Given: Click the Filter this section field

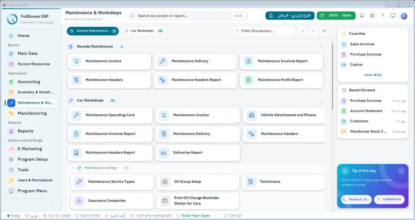Looking at the screenshot, I should click(x=264, y=31).
